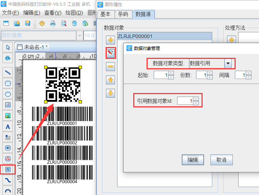The image size is (259, 195).
Task: Click the save diskette toolbar icon
Action: pyautogui.click(x=28, y=23)
